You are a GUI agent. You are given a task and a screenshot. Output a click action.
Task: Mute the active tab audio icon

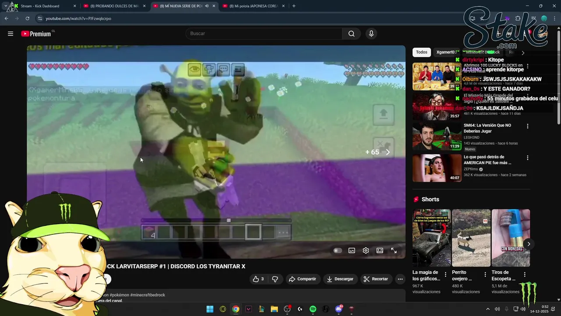206,6
